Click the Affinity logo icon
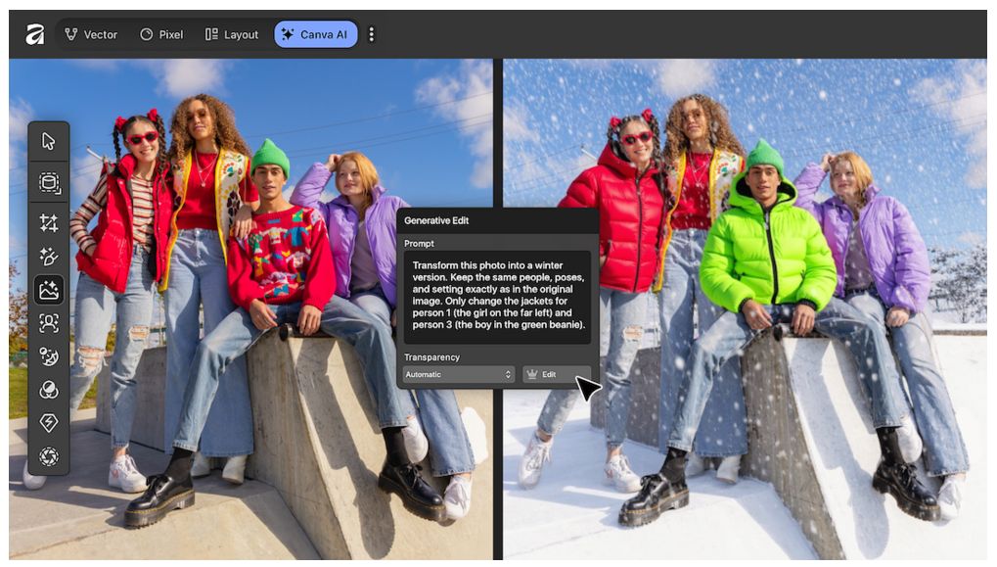The image size is (997, 567). coord(34,34)
